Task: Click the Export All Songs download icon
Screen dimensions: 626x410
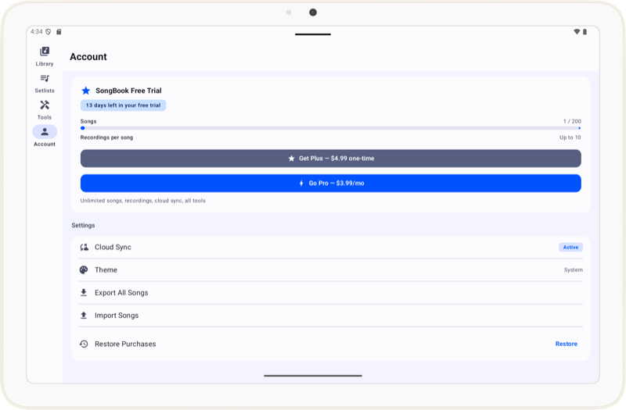Action: tap(84, 292)
